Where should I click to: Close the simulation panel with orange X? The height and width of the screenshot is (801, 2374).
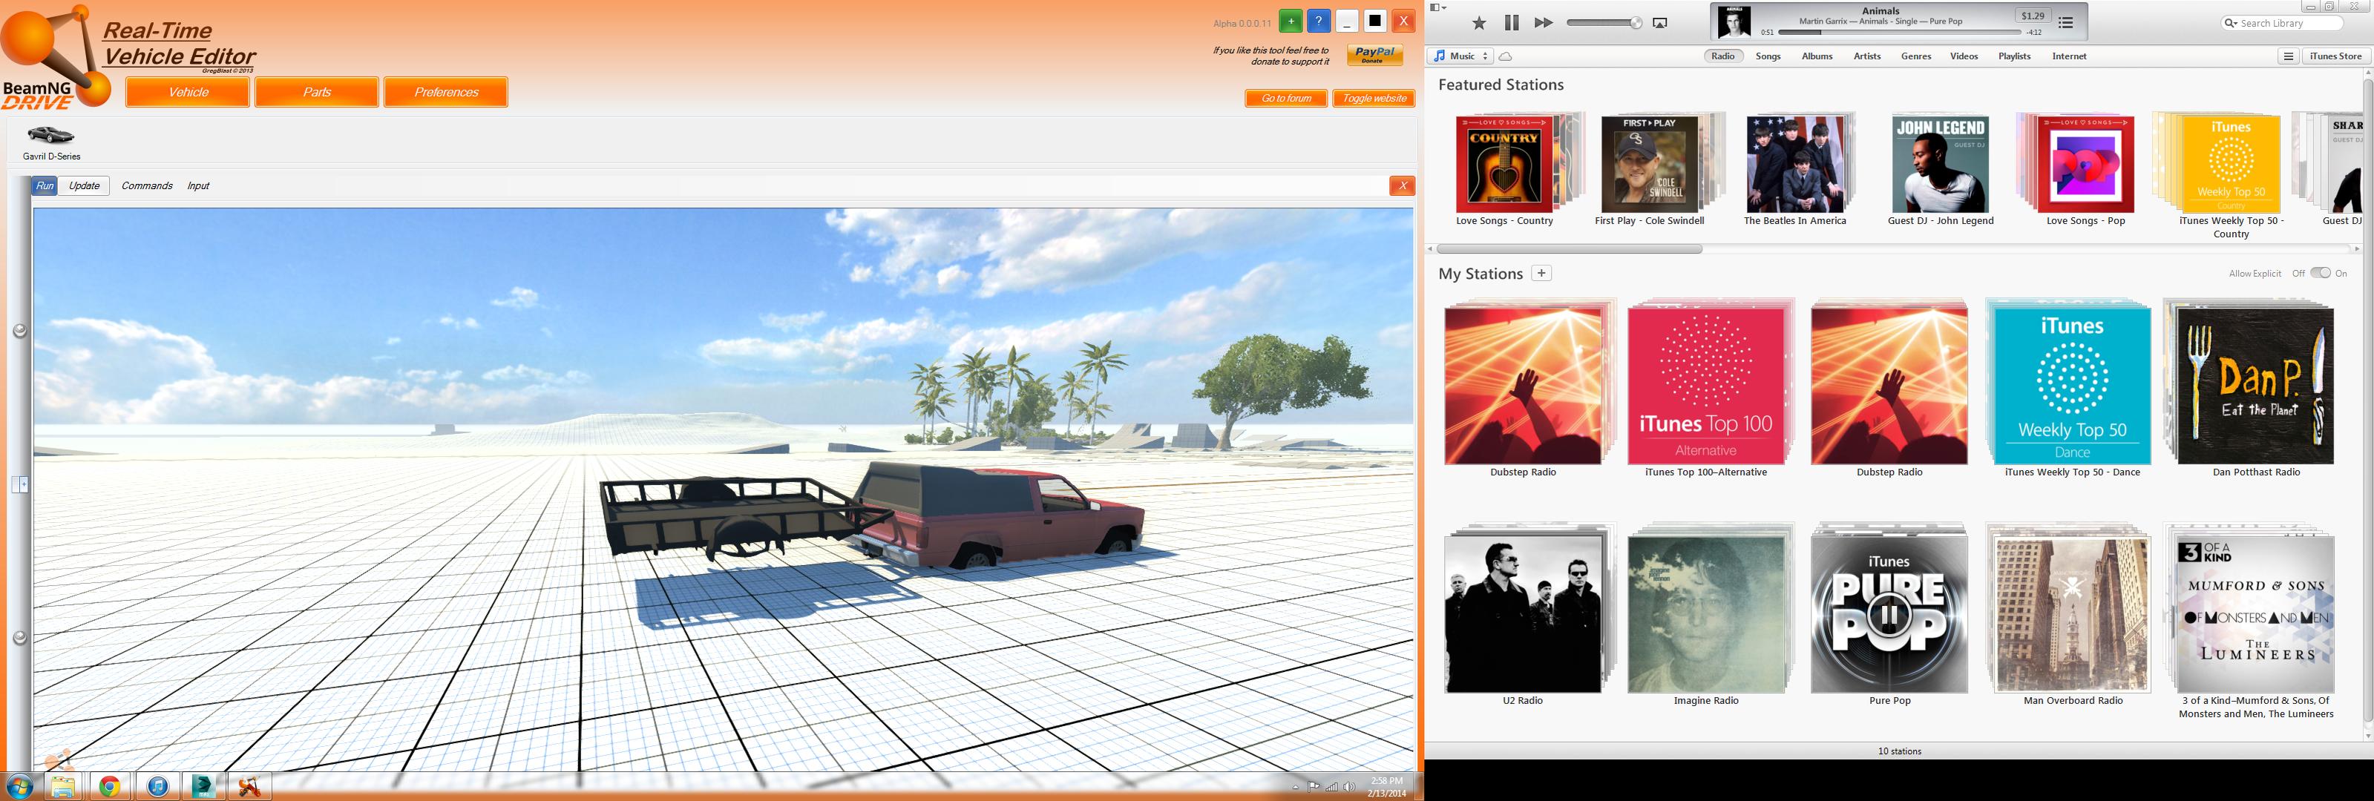coord(1402,186)
